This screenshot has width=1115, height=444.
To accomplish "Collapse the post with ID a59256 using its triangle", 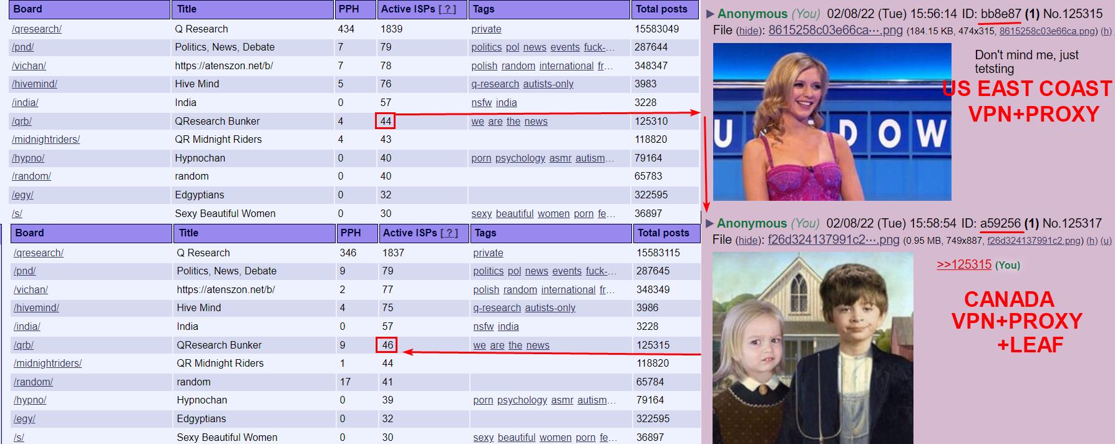I will click(710, 223).
